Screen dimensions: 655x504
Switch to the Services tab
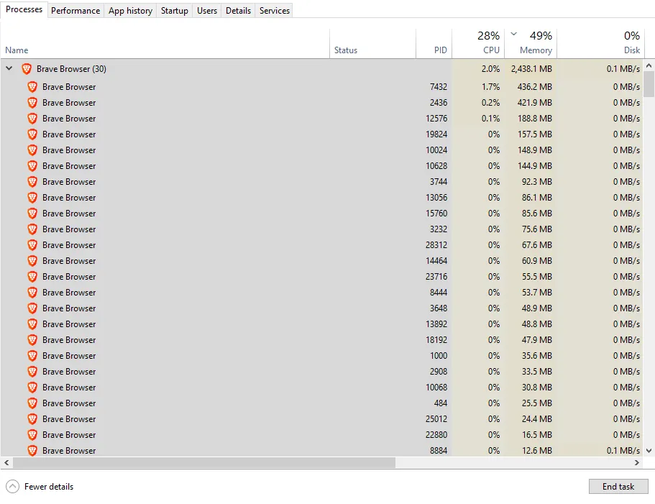[275, 11]
